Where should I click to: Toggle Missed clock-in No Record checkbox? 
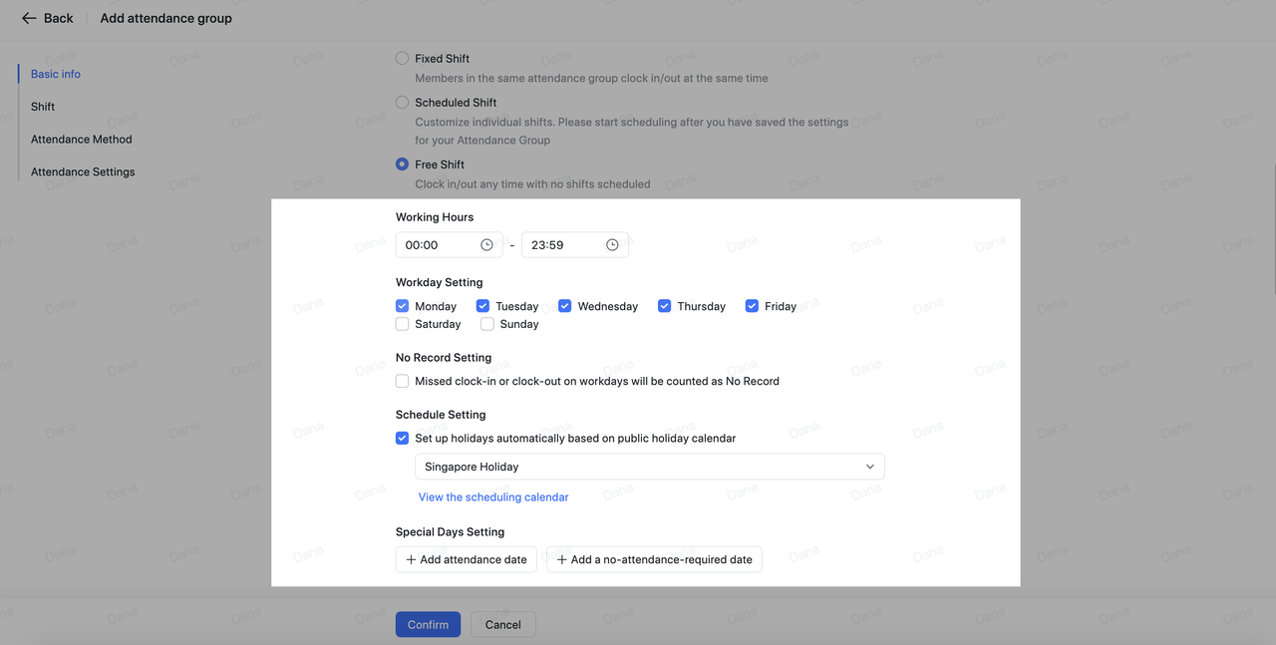click(x=402, y=381)
